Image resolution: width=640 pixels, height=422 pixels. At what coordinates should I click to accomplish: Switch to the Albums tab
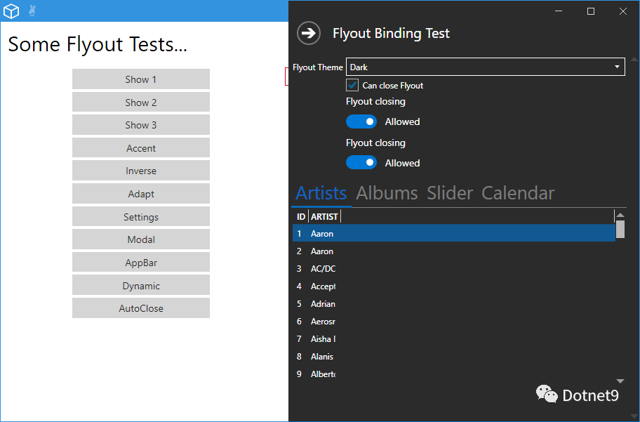tap(387, 193)
